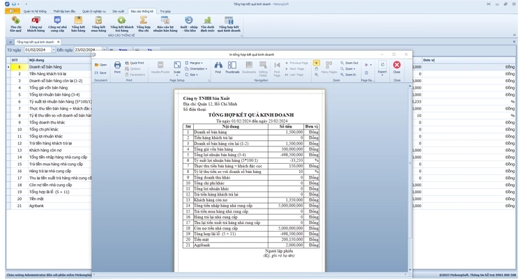Open the Công nợ khách hàng report
The height and width of the screenshot is (279, 523).
point(36,25)
